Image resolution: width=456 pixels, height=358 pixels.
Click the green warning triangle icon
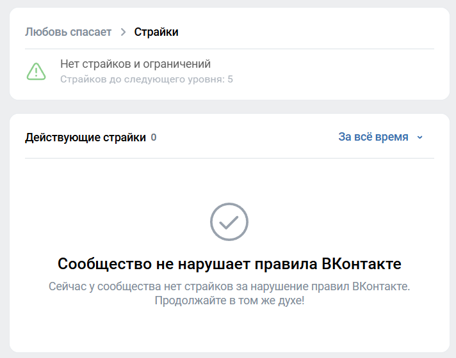[37, 71]
